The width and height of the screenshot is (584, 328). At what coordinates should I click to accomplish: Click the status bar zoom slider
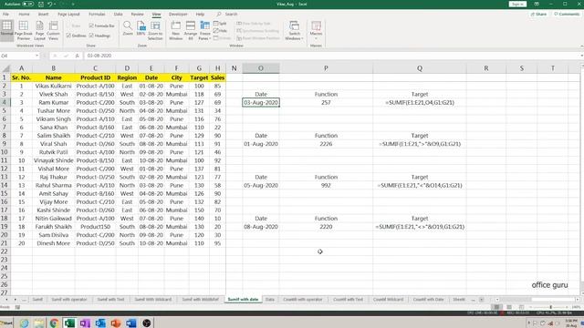tap(550, 307)
